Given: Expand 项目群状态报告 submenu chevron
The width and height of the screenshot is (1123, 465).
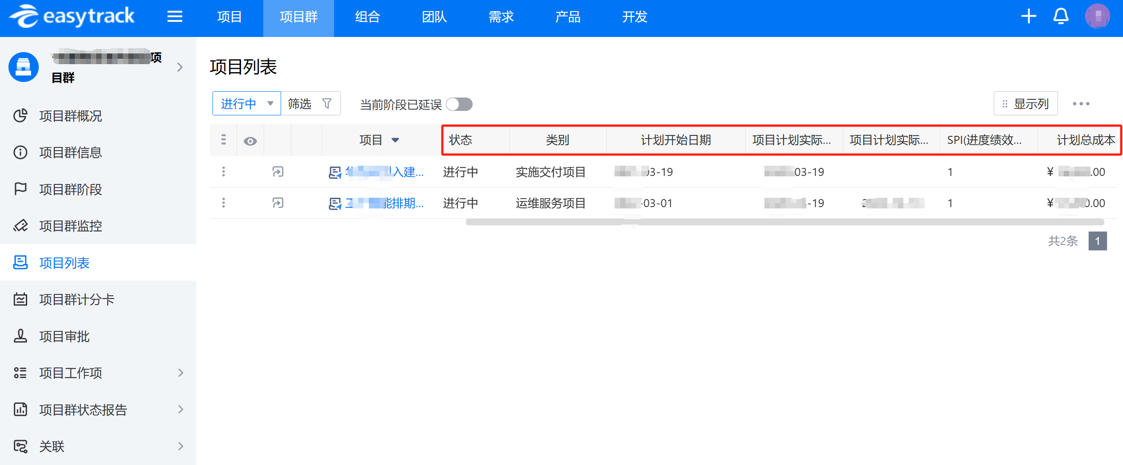Looking at the screenshot, I should coord(180,409).
